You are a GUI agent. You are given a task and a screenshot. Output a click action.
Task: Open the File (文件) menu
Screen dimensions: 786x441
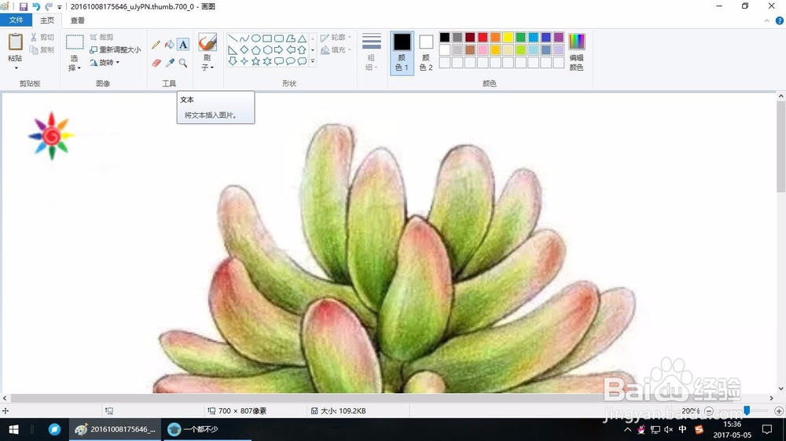(x=16, y=20)
